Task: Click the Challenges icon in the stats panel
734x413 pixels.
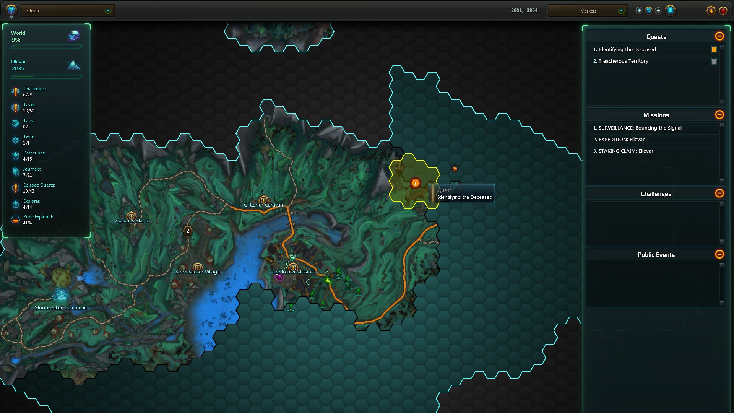Action: click(x=15, y=92)
